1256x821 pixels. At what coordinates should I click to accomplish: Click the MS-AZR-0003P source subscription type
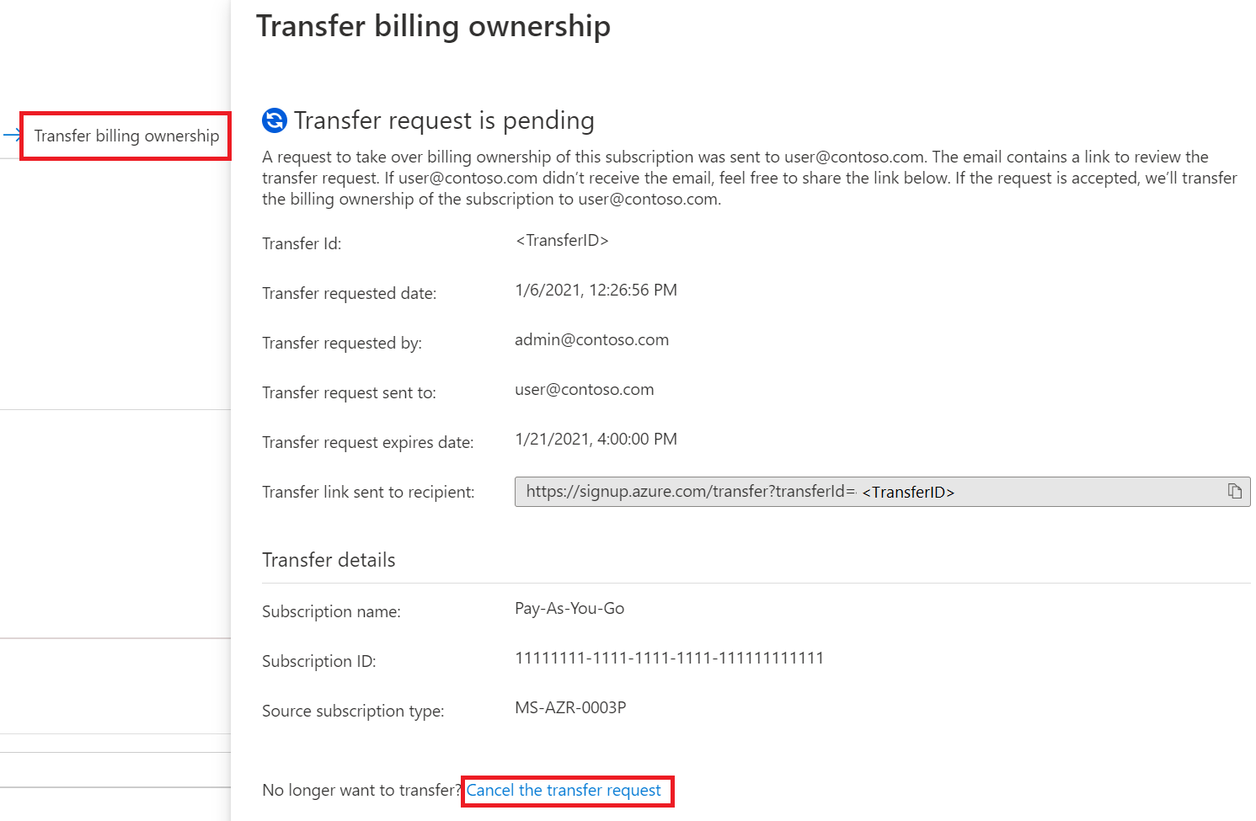coord(570,708)
